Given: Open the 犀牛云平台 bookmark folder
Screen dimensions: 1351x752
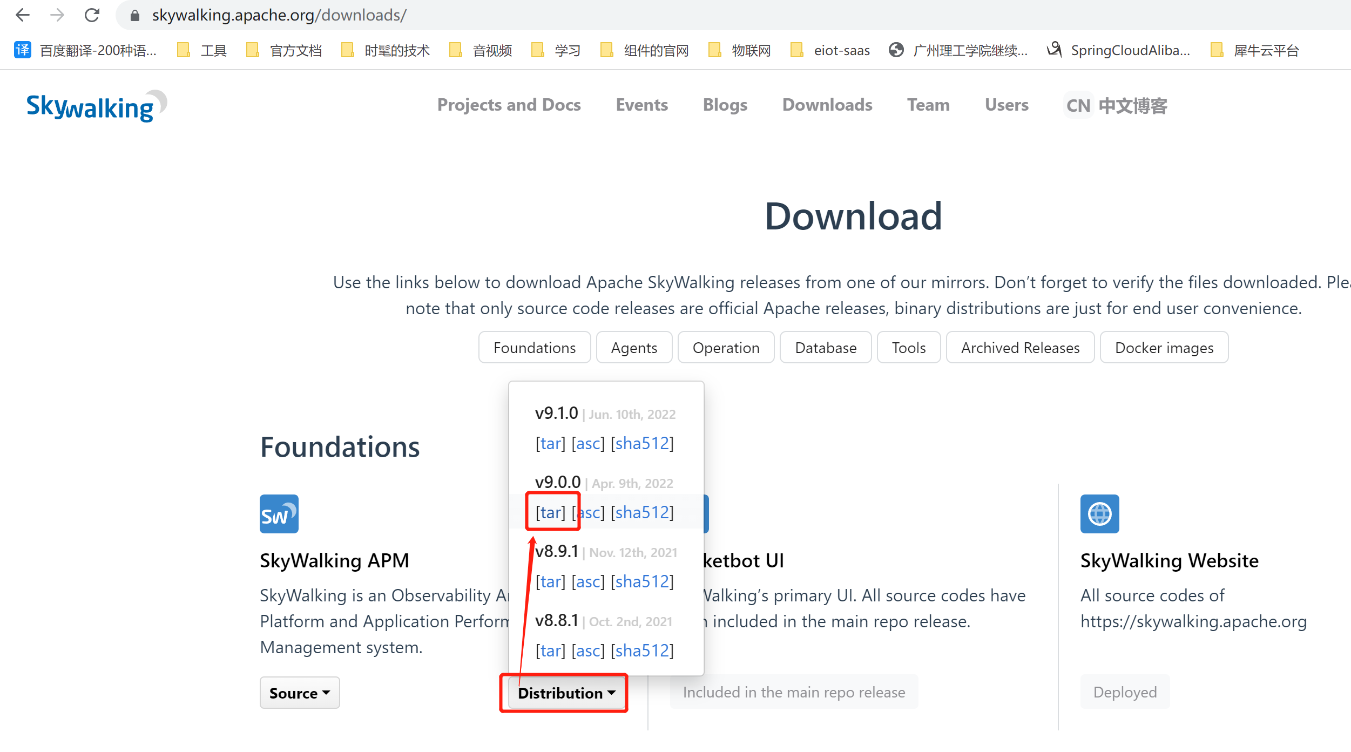Looking at the screenshot, I should (1254, 50).
